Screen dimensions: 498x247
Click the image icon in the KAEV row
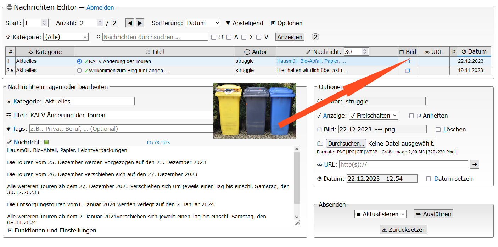tap(407, 61)
